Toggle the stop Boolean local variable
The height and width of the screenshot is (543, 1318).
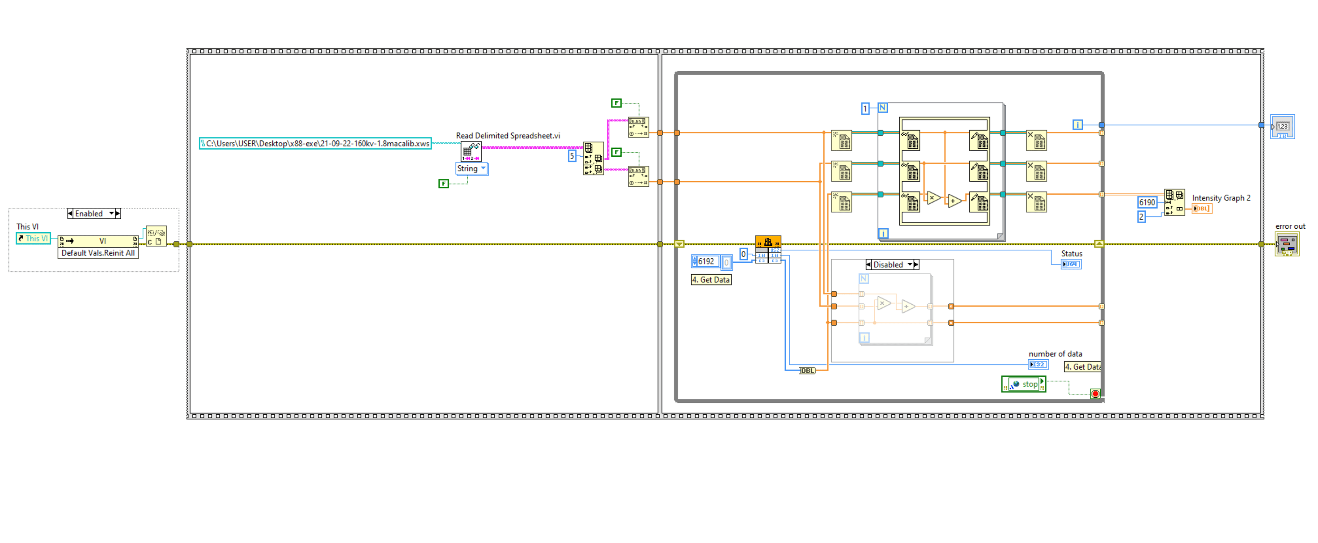pos(1024,384)
